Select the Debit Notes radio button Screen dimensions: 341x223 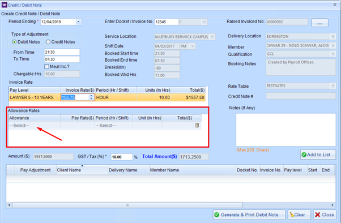pyautogui.click(x=14, y=42)
